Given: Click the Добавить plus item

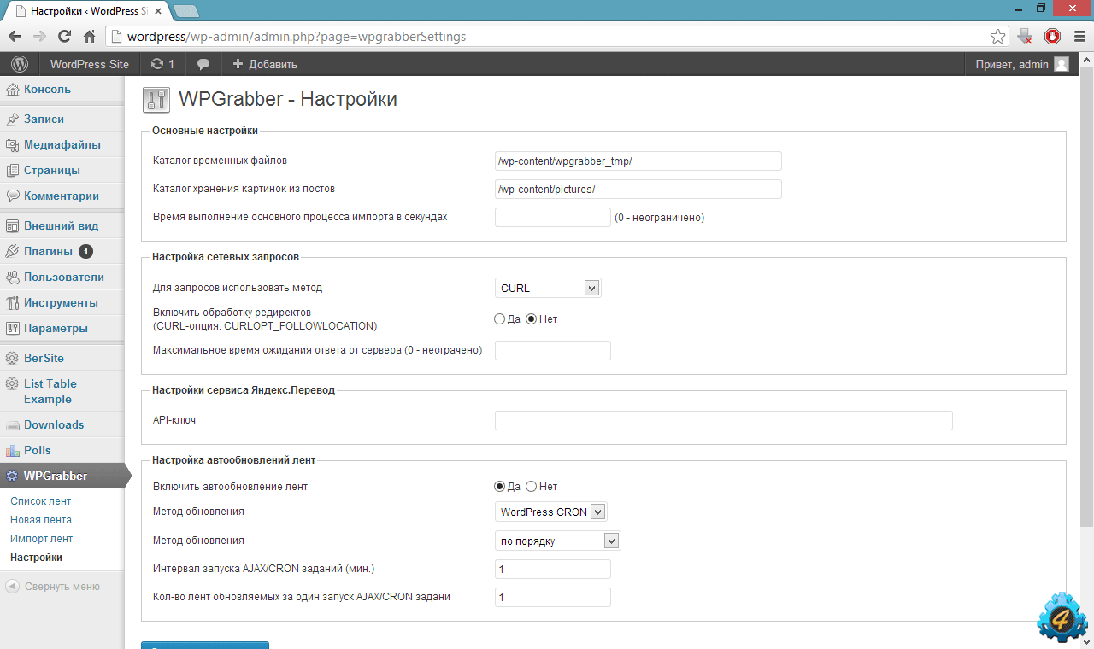Looking at the screenshot, I should tap(265, 64).
